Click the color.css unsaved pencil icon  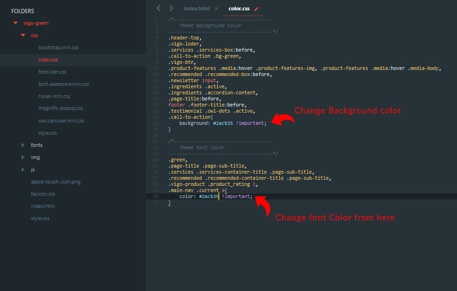coord(256,9)
